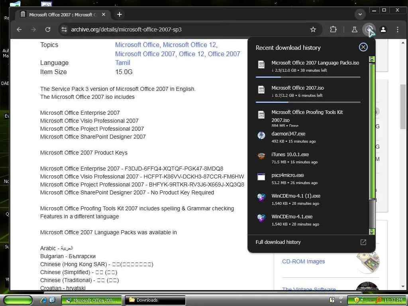This screenshot has height=306, width=408.
Task: Click the Visio Professional 2007 product key line
Action: [142, 177]
